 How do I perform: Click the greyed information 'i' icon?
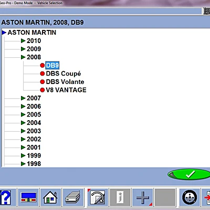point(120,198)
